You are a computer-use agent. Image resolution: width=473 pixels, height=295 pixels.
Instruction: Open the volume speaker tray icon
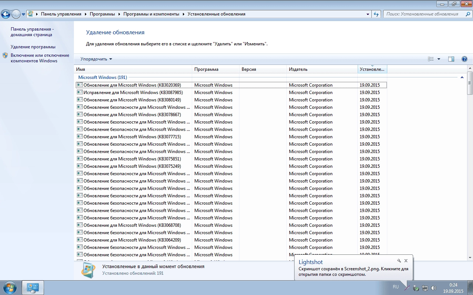click(433, 288)
